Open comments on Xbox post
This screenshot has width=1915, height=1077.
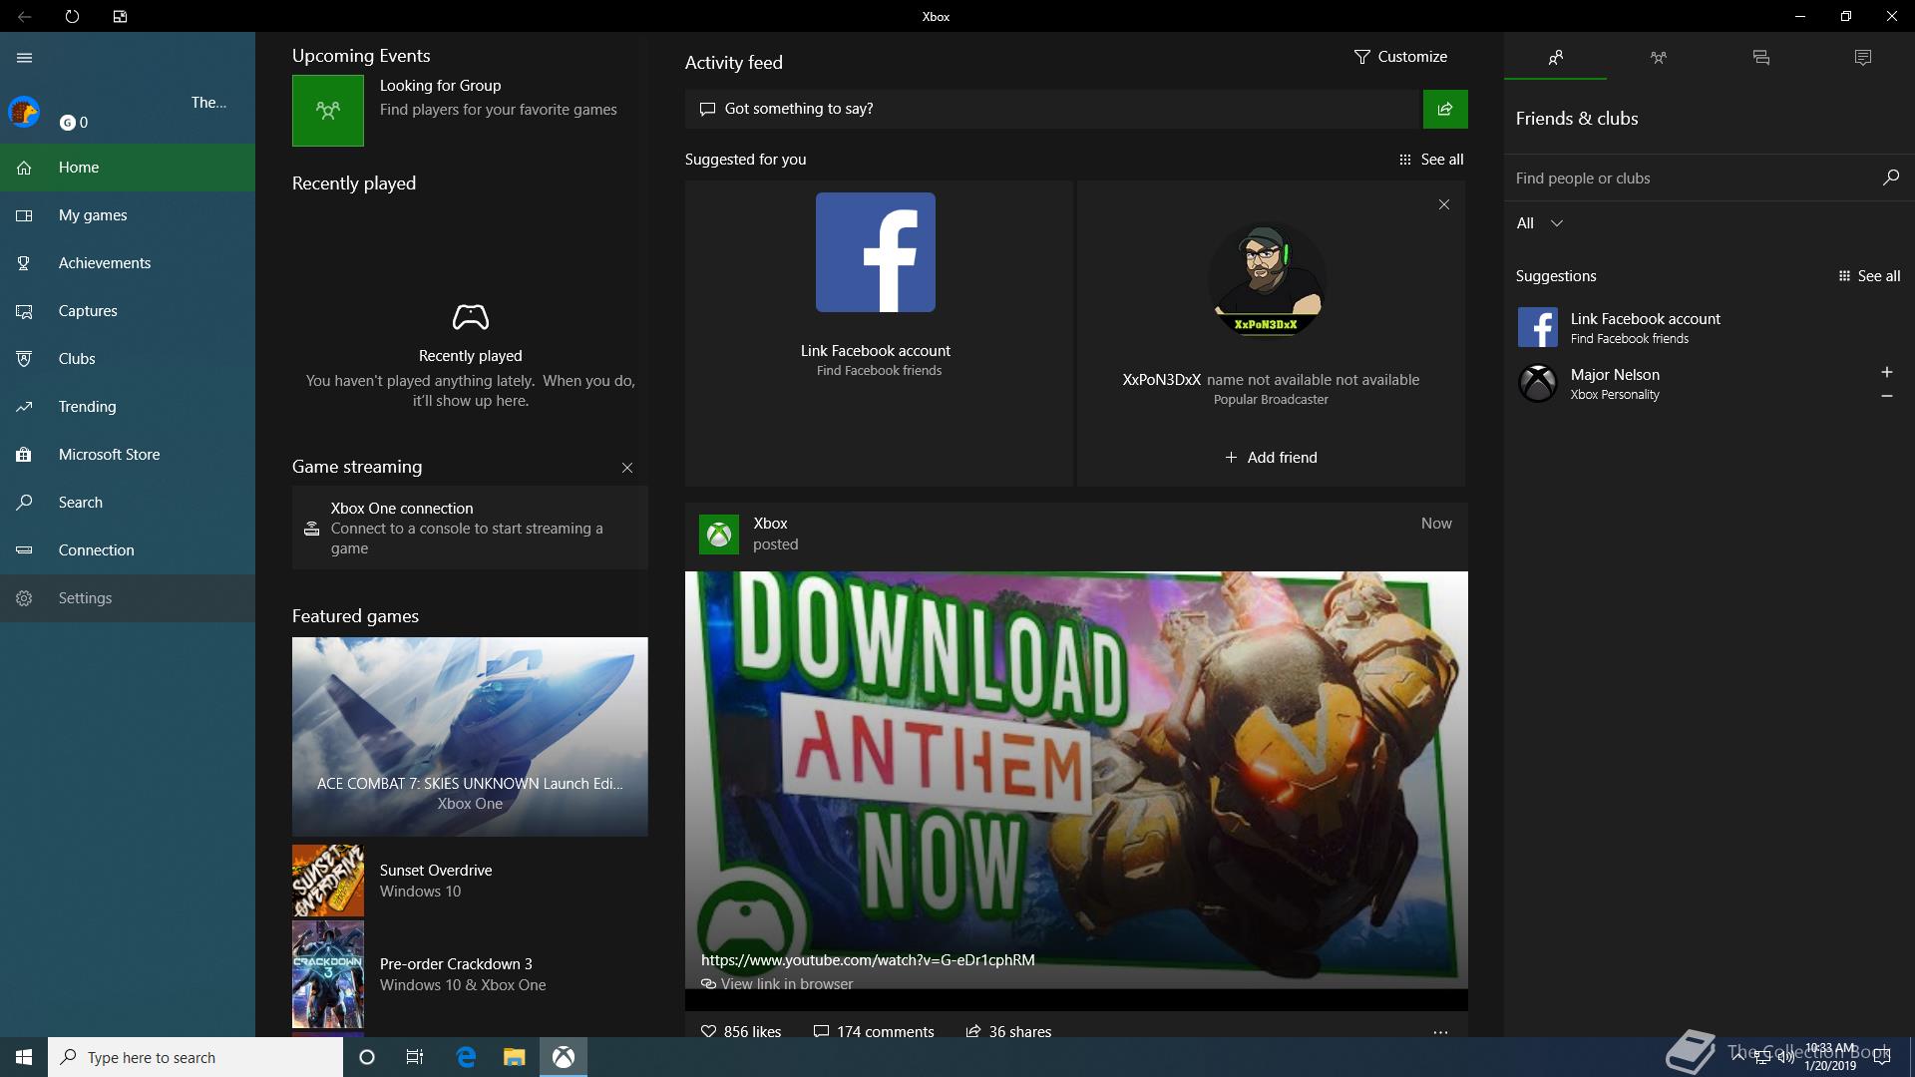tap(874, 1031)
